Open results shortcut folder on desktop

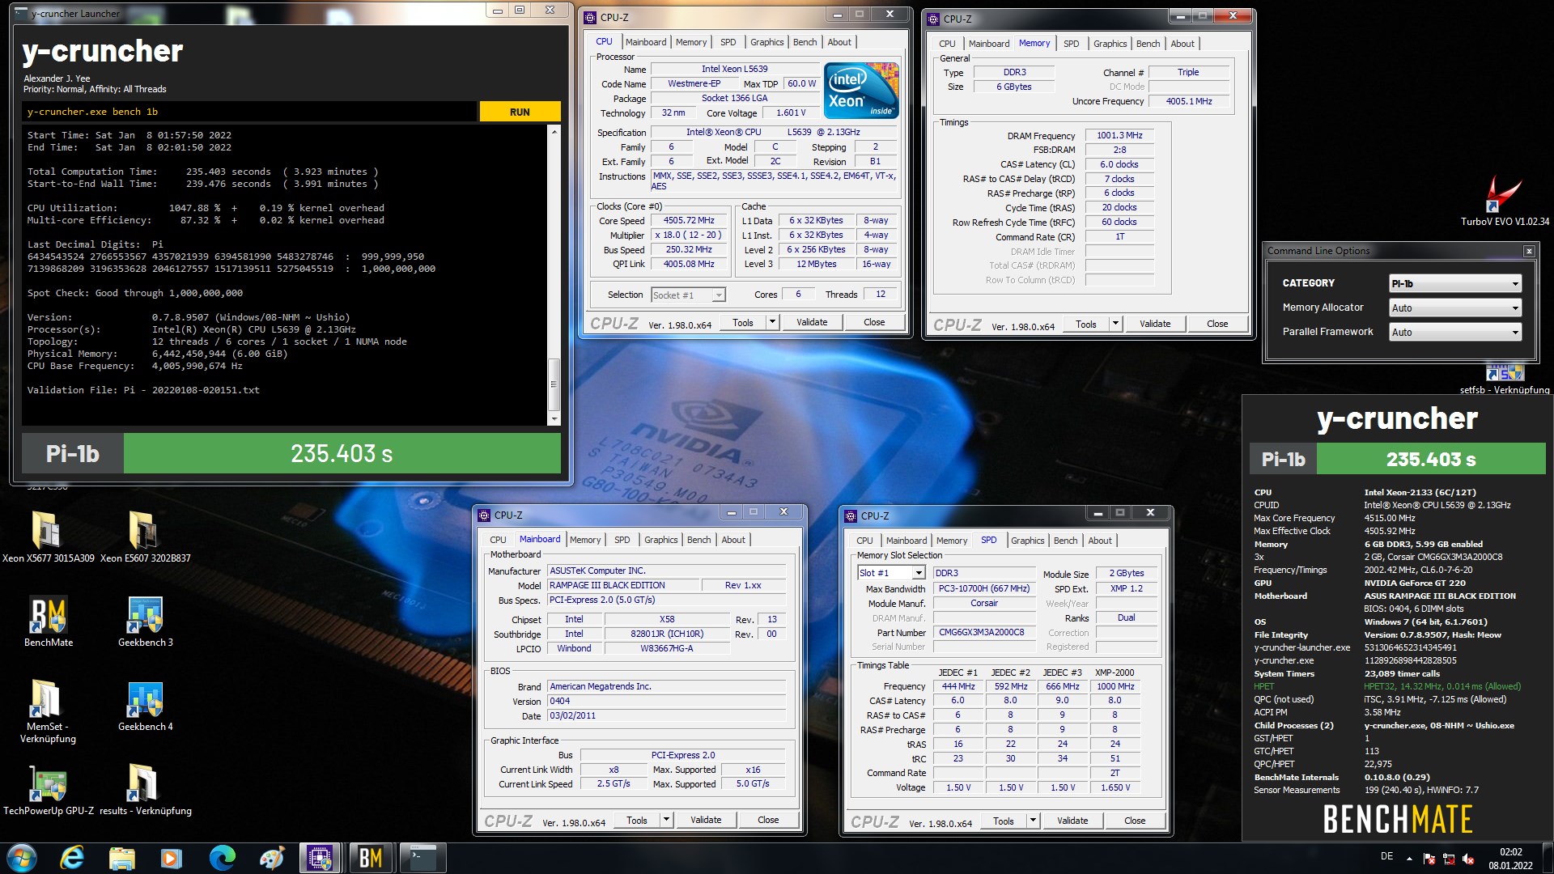[x=146, y=790]
